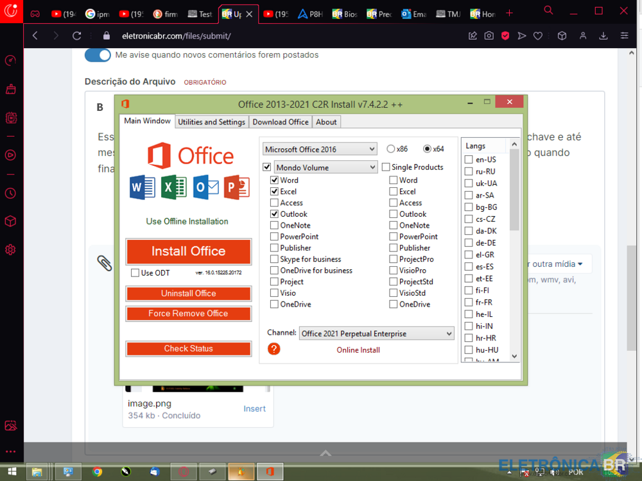642x481 pixels.
Task: Click the heart bookmark icon in address bar
Action: pos(538,36)
